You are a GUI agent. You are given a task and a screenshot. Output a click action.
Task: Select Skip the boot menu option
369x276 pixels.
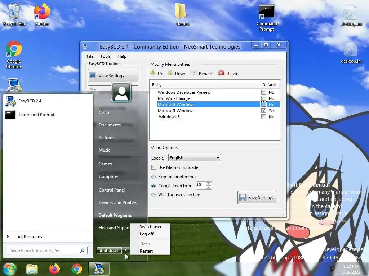(154, 177)
